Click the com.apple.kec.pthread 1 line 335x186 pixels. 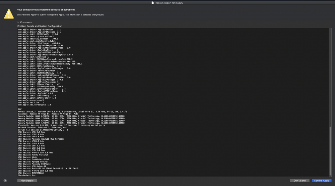click(x=31, y=100)
